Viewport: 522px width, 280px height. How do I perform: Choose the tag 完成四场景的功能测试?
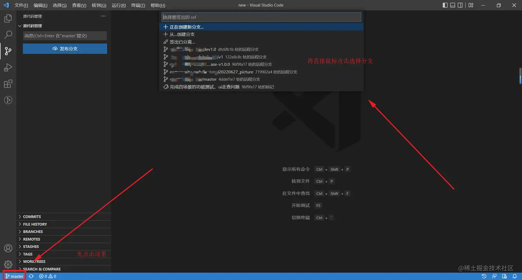(261, 87)
